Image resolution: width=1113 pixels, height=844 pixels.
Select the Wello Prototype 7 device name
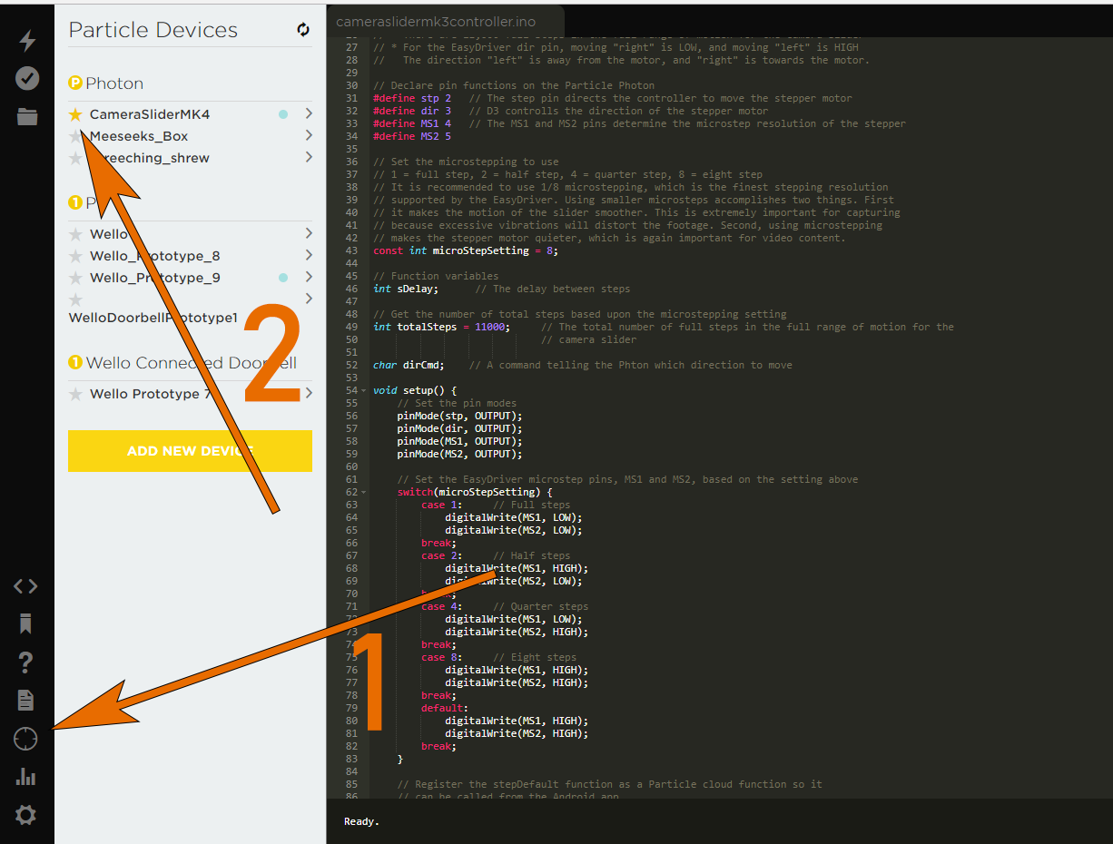[x=151, y=394]
